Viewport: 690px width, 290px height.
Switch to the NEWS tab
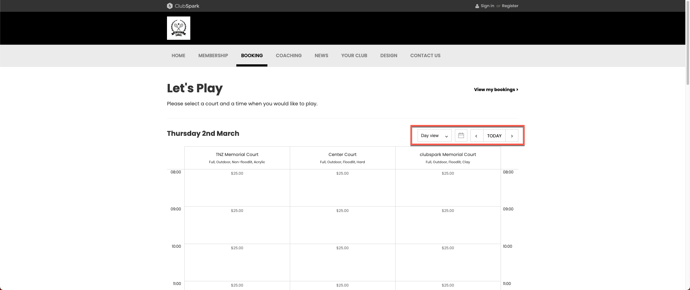click(x=322, y=56)
